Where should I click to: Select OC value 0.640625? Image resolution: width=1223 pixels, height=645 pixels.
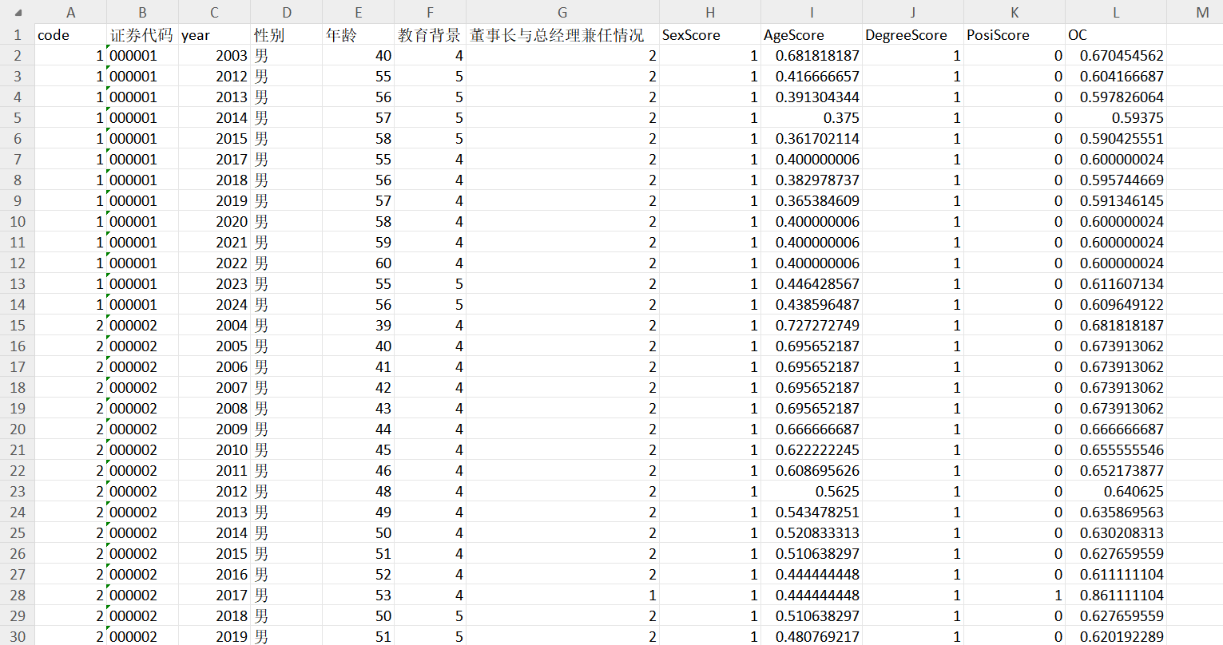click(1116, 492)
